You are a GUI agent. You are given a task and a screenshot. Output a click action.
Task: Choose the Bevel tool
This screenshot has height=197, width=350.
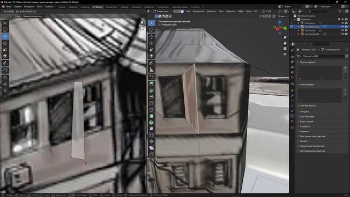tap(151, 97)
